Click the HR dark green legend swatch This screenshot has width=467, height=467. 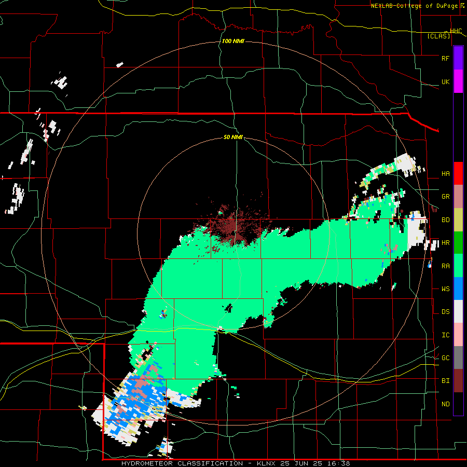(458, 243)
